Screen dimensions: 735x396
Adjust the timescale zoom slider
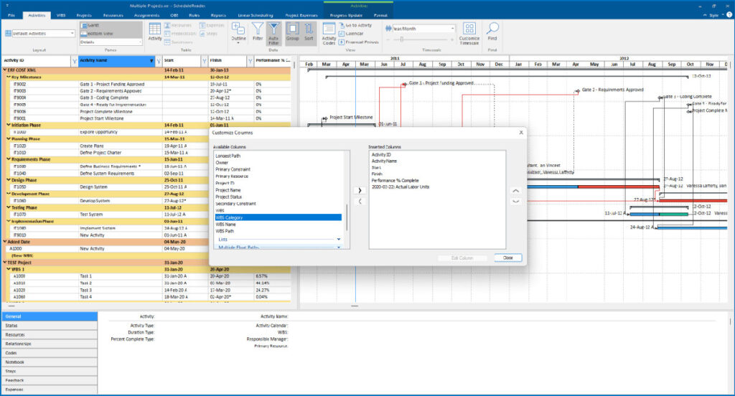402,40
